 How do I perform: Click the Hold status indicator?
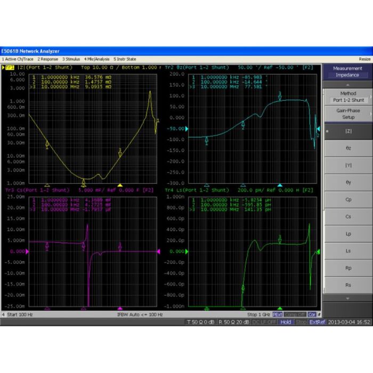[286, 322]
